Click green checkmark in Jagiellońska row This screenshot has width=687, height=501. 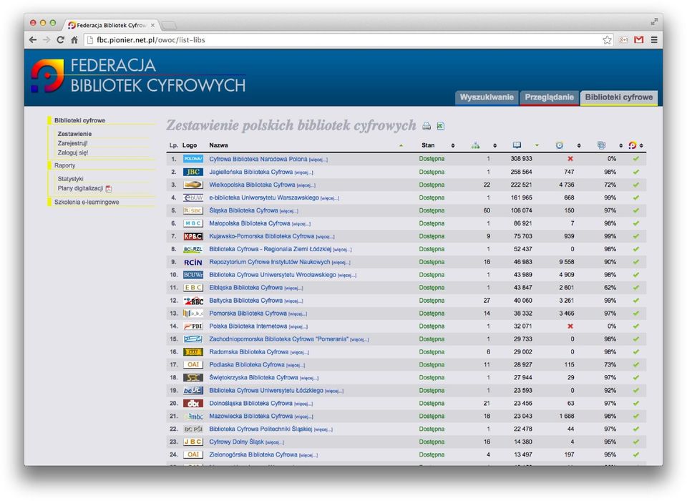click(x=636, y=172)
